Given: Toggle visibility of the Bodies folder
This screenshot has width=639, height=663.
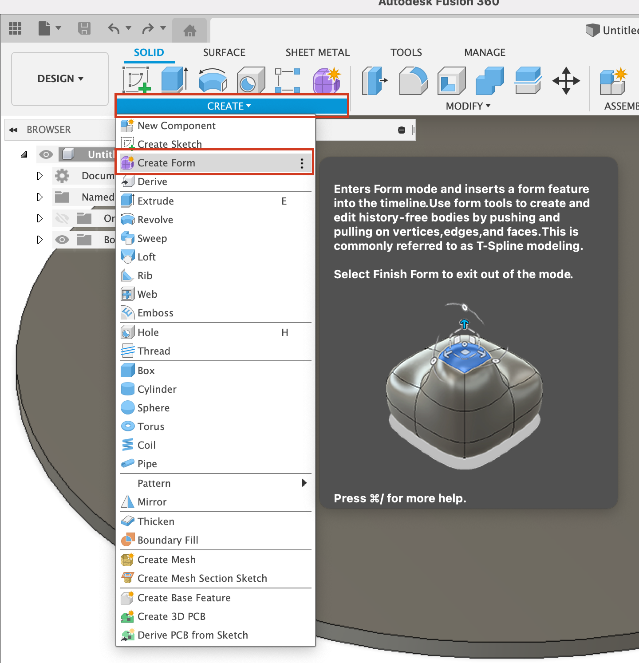Looking at the screenshot, I should click(x=62, y=240).
